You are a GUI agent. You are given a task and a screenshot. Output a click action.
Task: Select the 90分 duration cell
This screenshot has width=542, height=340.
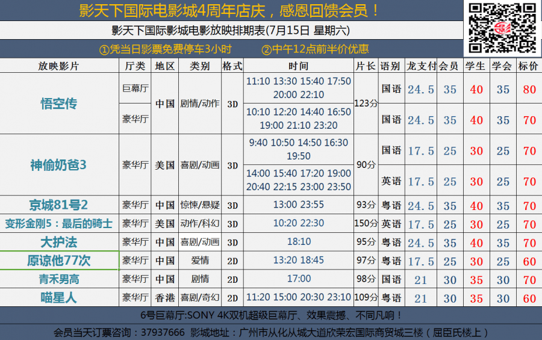366,165
